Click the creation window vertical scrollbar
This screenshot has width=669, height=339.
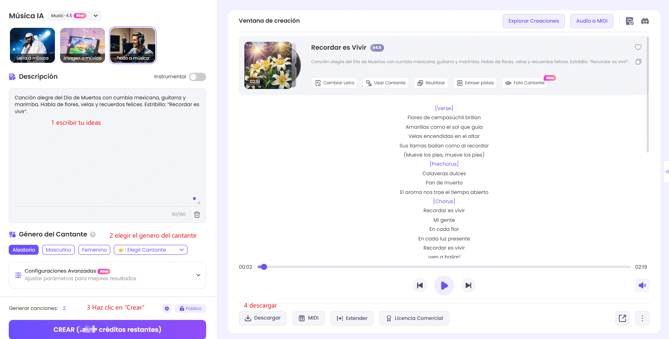coord(648,95)
